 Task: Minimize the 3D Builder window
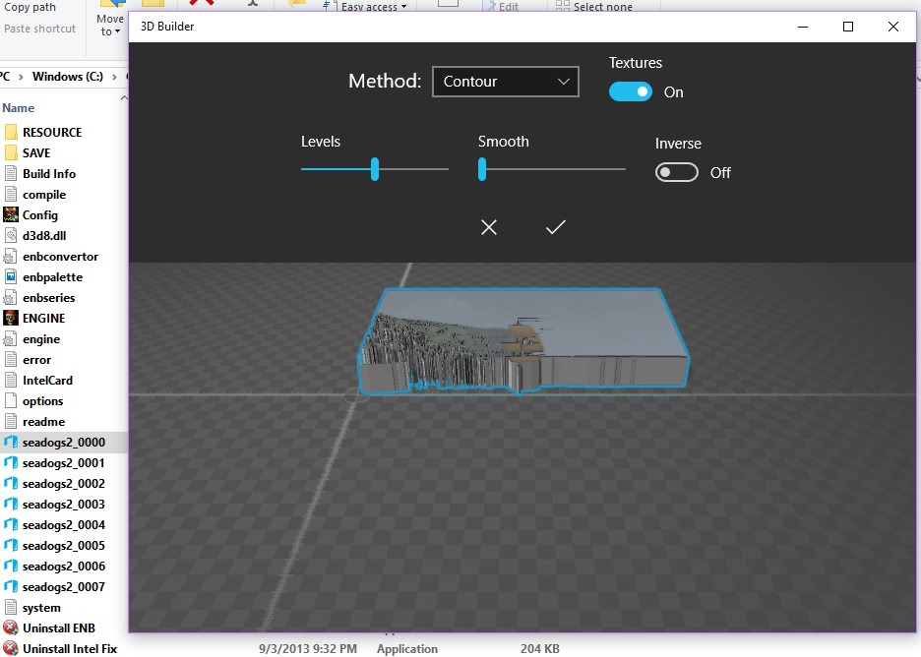[803, 27]
